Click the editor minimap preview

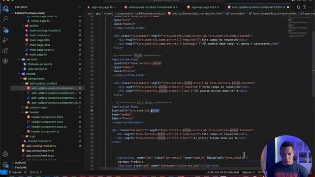[299, 28]
